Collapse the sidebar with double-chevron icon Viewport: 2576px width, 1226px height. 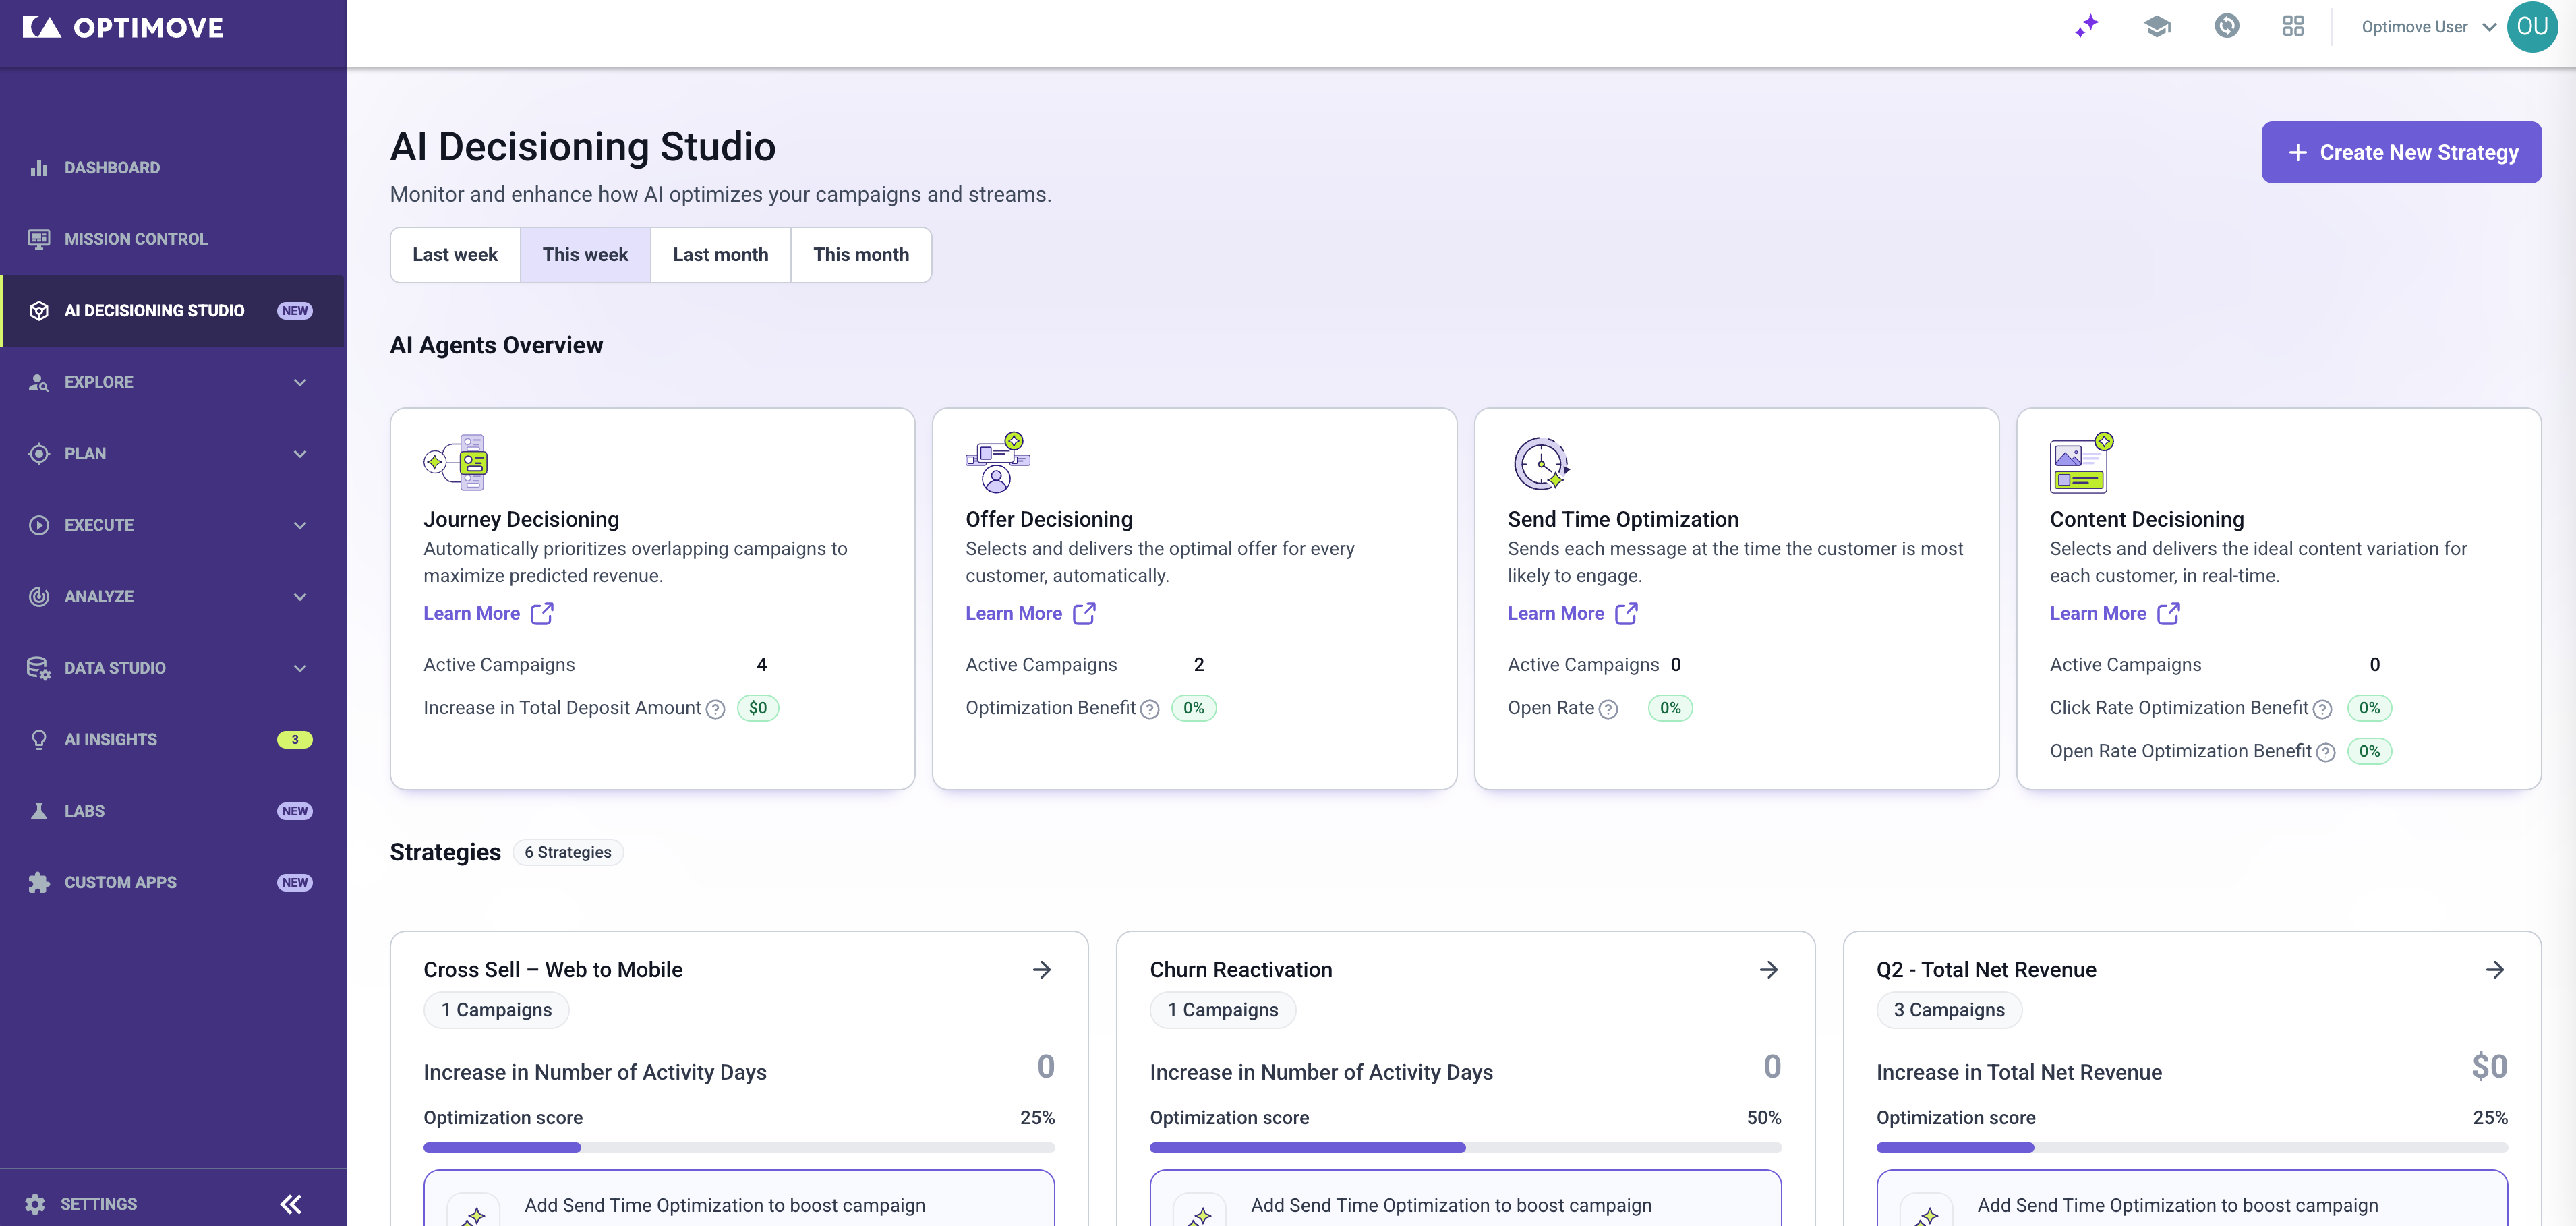point(291,1204)
